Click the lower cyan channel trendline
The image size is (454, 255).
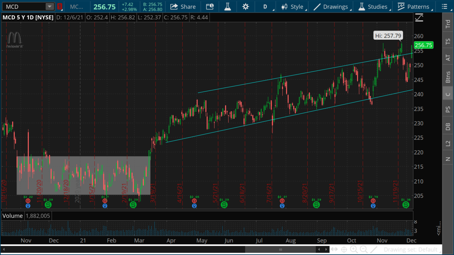(x=289, y=116)
